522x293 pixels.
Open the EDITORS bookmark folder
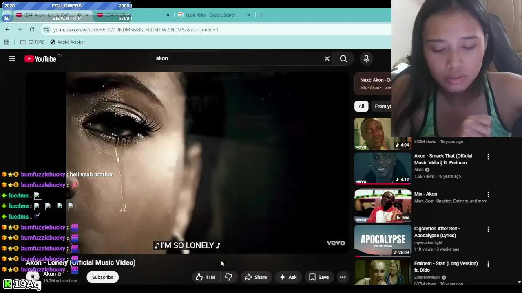[x=32, y=42]
